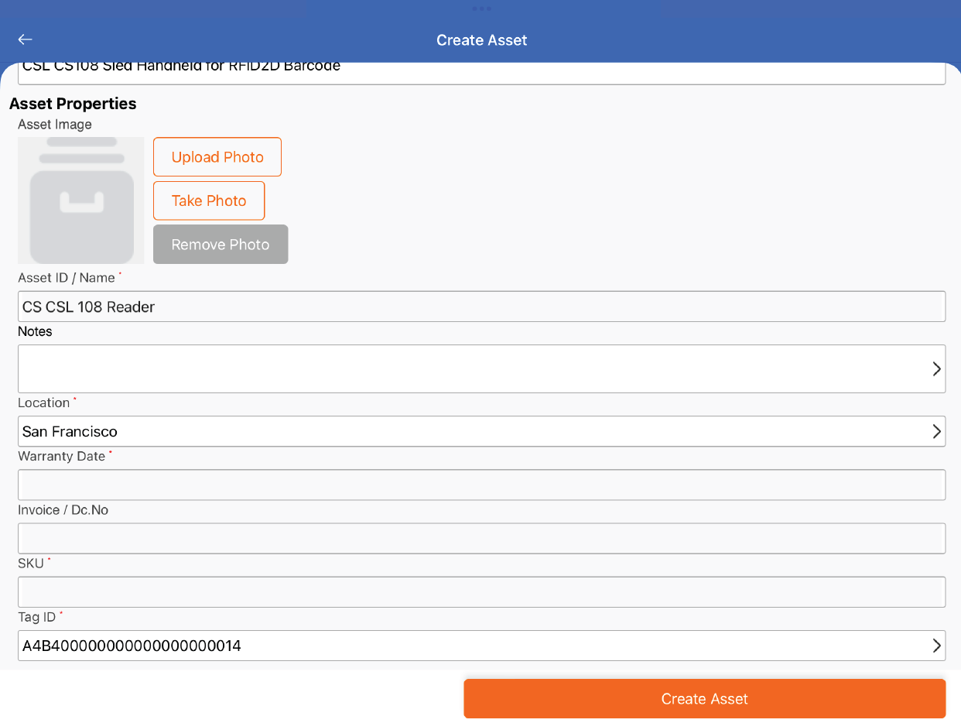Tap the multitasking three-dots at top
Image resolution: width=961 pixels, height=723 pixels.
[481, 9]
